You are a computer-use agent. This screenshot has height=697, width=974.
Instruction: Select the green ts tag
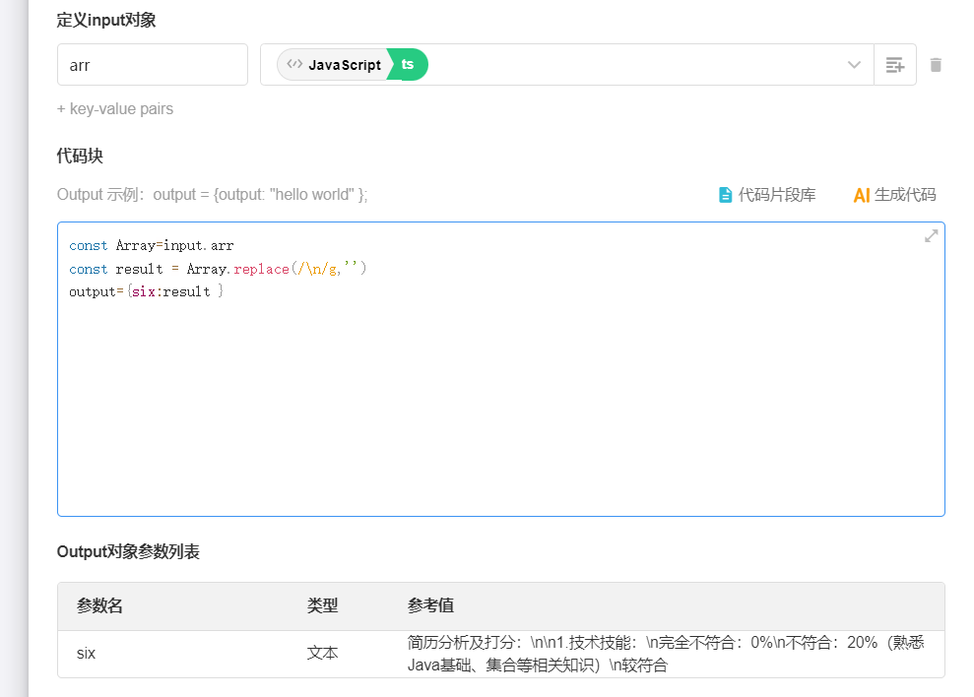(408, 65)
